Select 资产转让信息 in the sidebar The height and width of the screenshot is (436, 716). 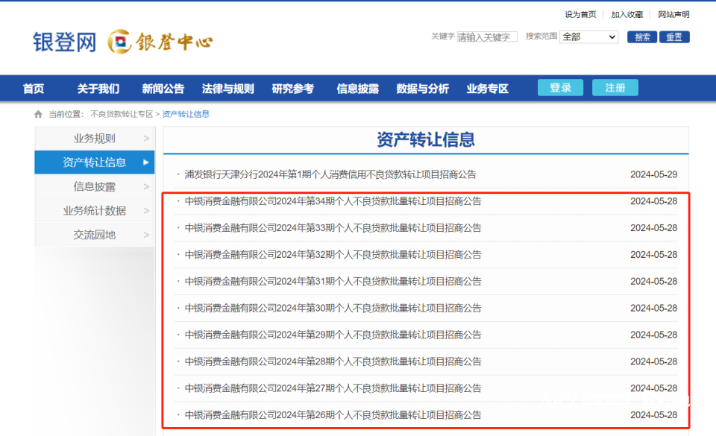tap(95, 162)
